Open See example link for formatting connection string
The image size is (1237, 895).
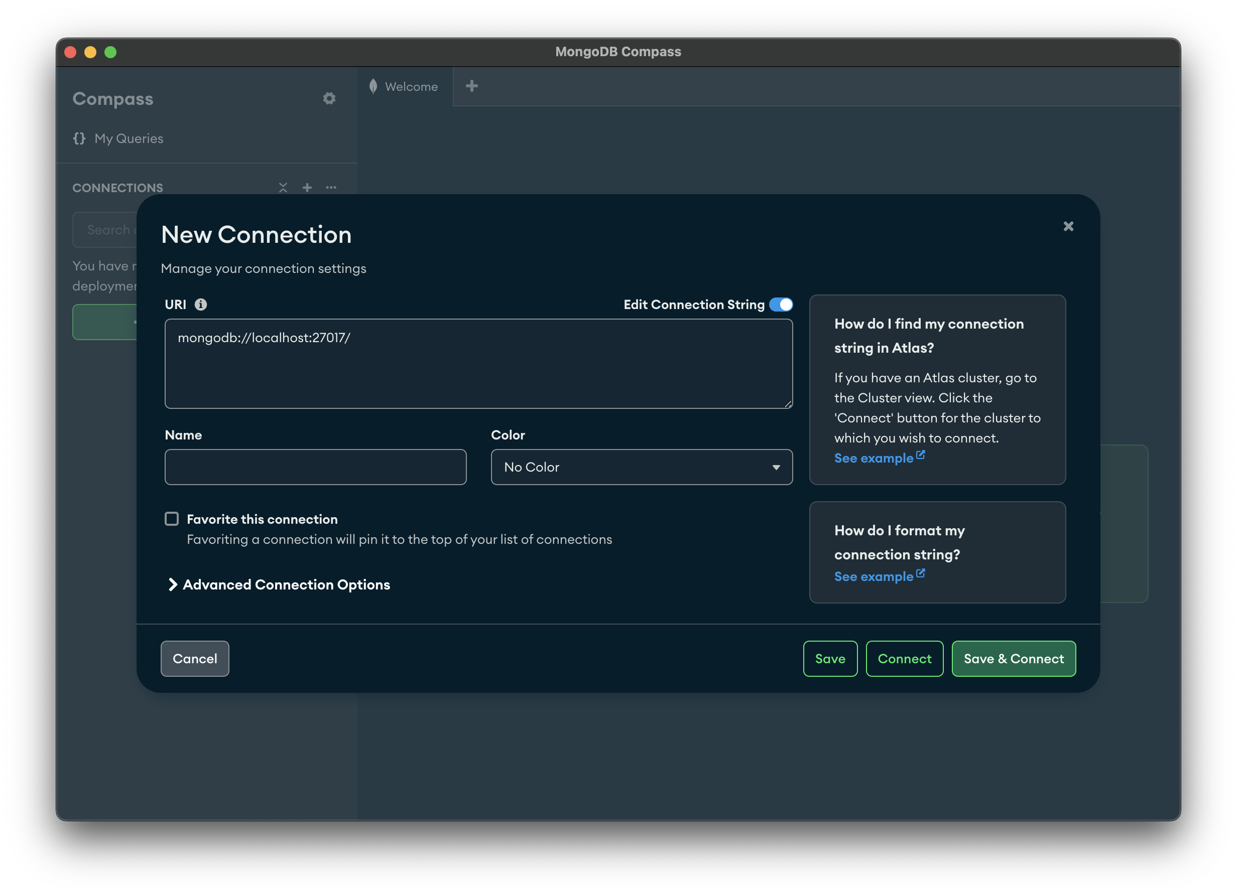(x=879, y=576)
